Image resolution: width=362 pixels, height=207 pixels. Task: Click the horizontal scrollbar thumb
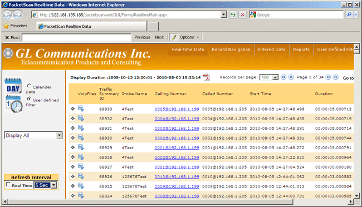(x=151, y=201)
